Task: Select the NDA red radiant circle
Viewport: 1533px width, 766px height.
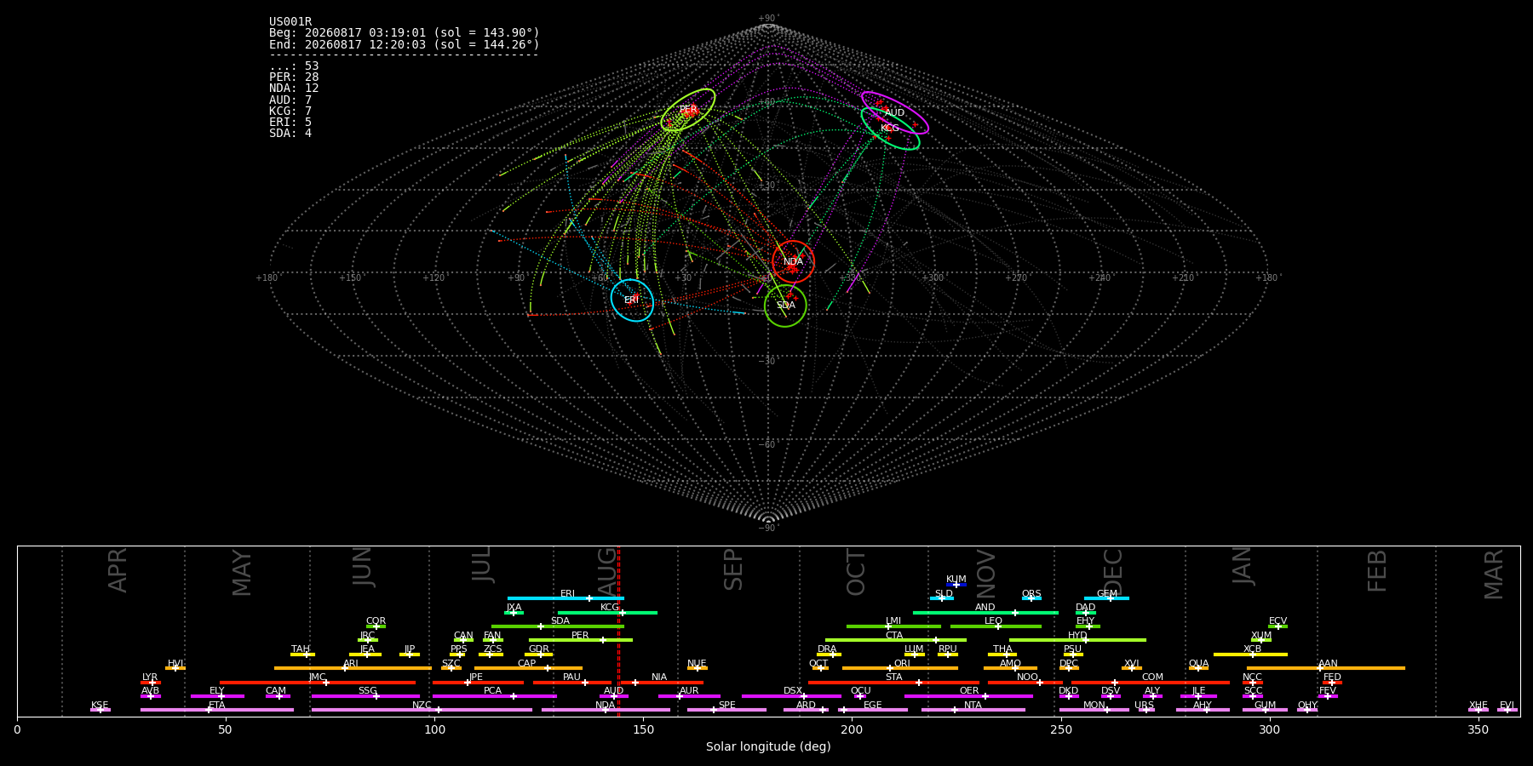Action: coord(793,261)
